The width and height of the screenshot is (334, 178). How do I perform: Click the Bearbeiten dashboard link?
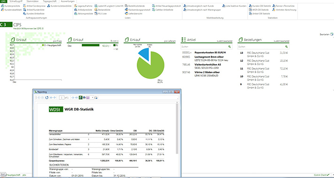(326, 34)
